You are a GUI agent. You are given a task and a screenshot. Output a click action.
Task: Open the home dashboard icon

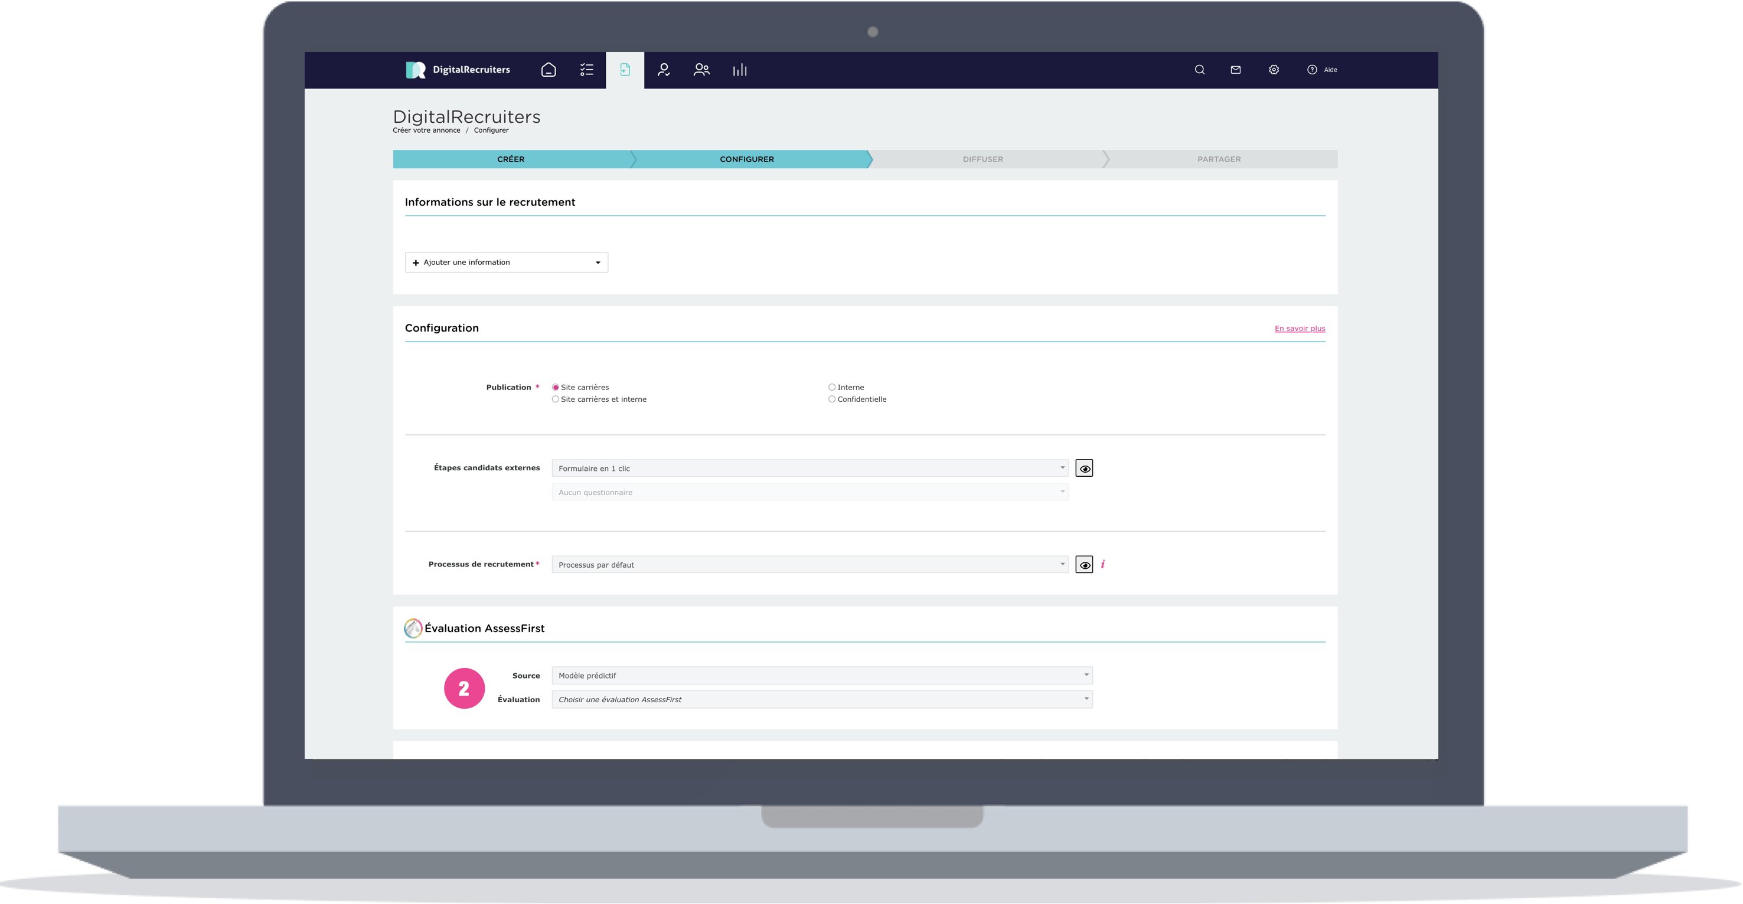tap(548, 70)
